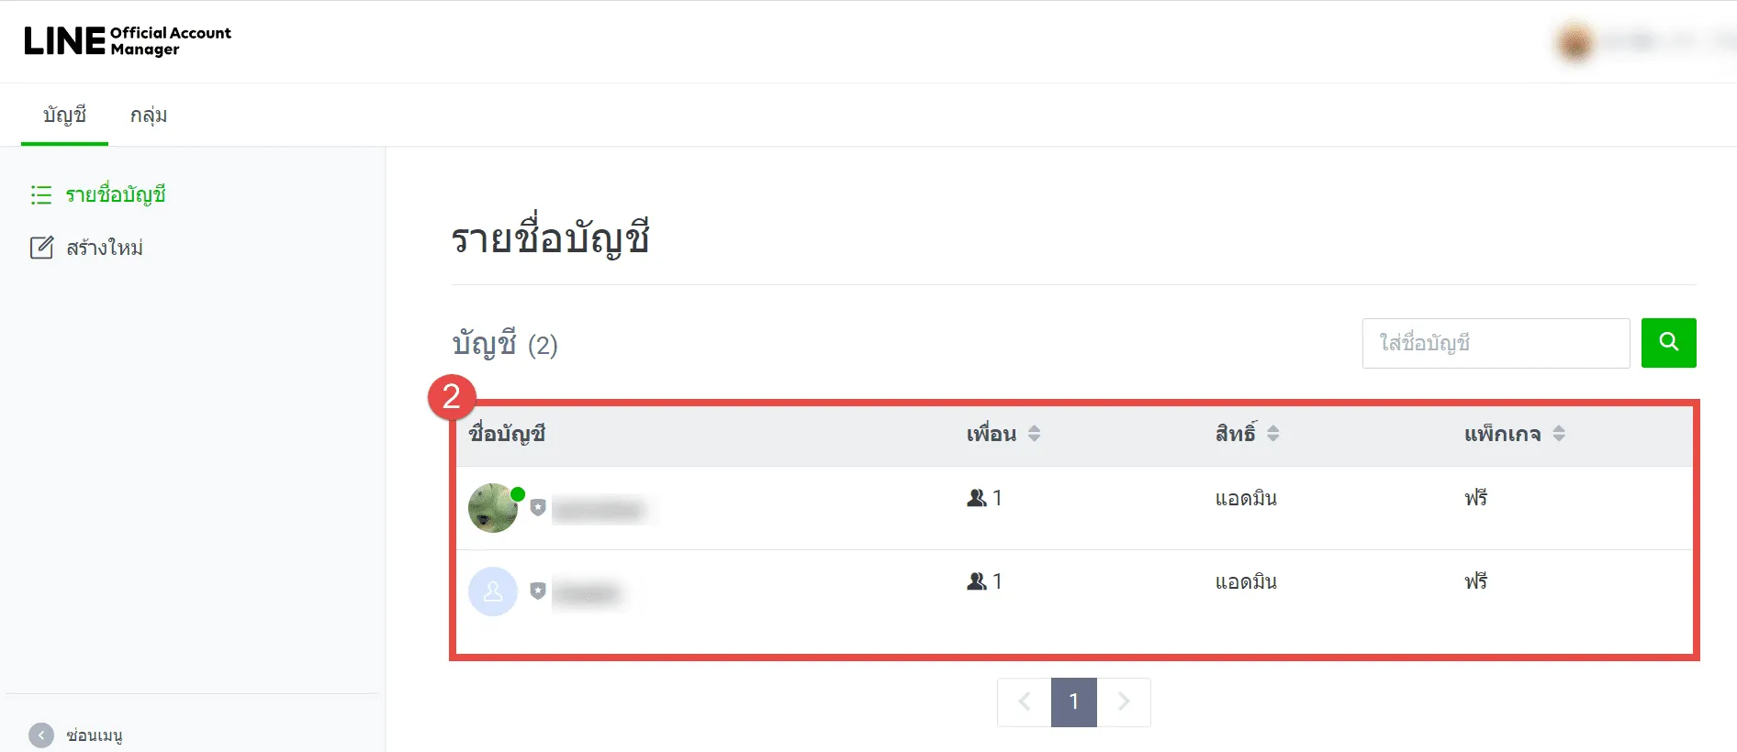Open the LINE Official Account Manager logo
The image size is (1737, 752).
(x=128, y=40)
